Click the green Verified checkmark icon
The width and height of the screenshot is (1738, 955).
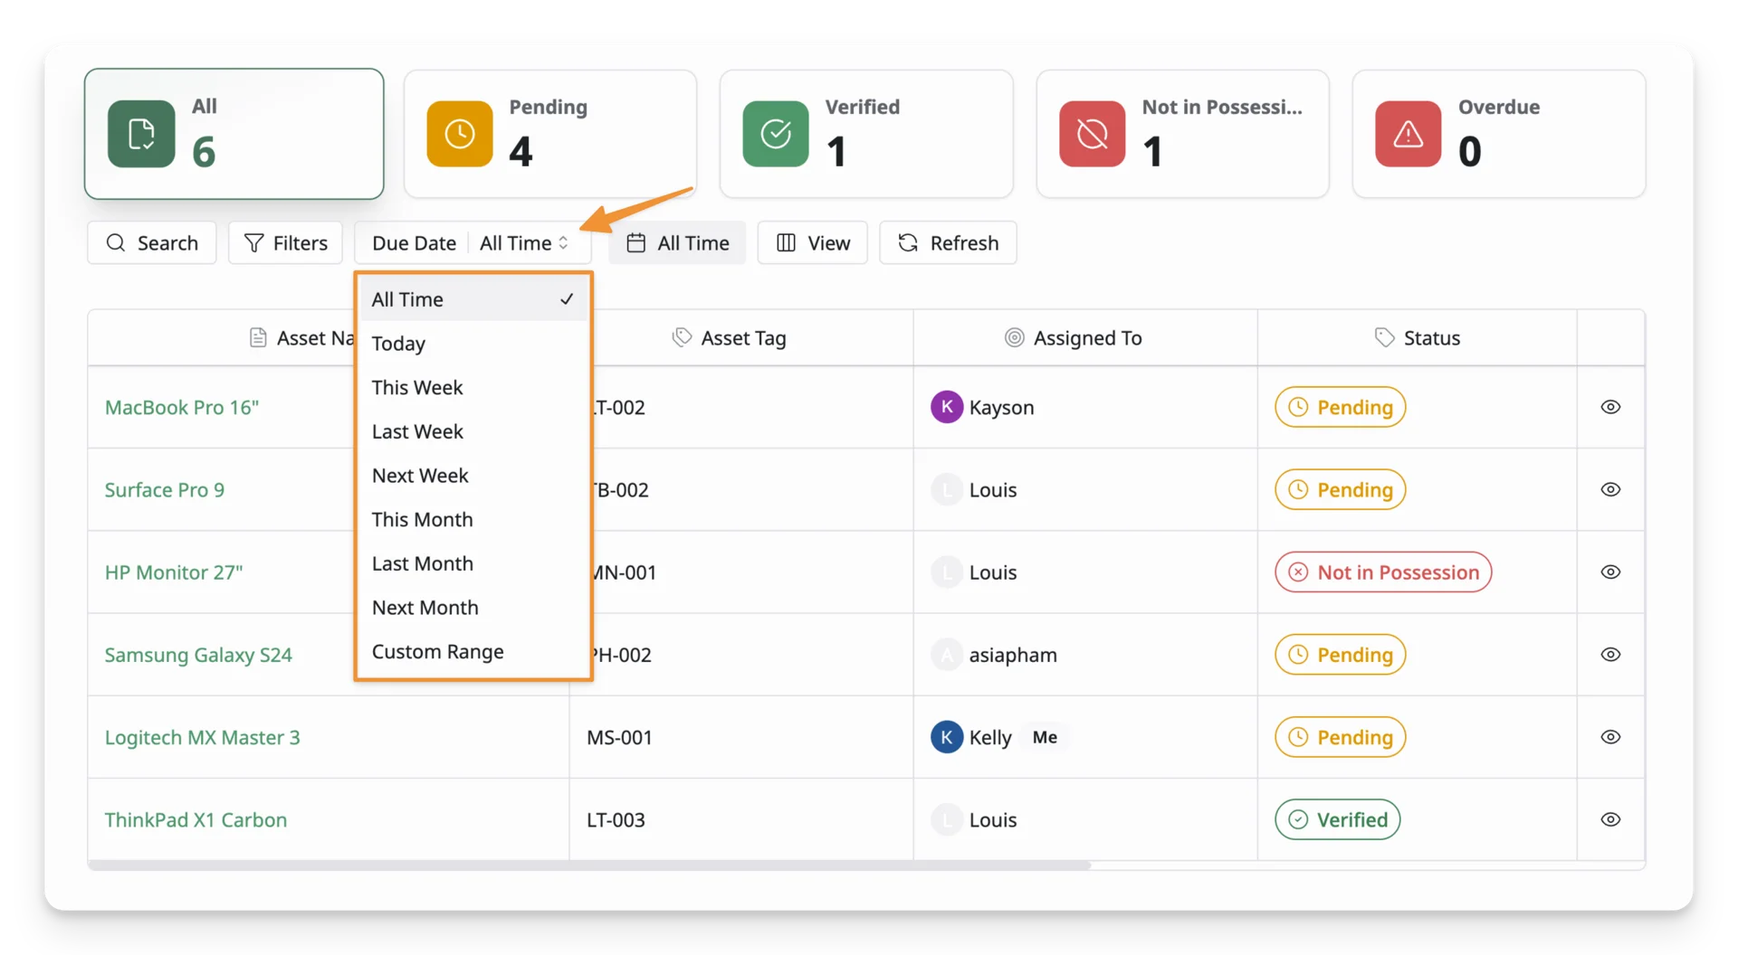(x=776, y=134)
